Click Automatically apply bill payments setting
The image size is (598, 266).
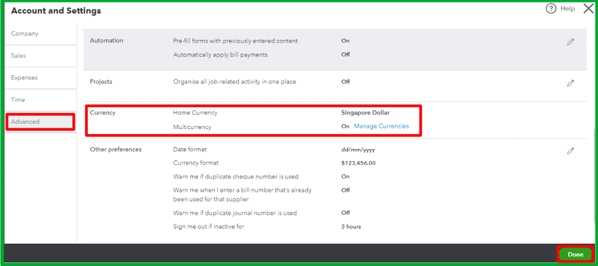click(220, 54)
